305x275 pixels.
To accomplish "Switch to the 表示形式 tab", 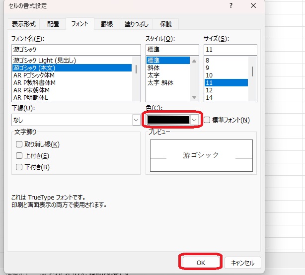I will pos(24,24).
